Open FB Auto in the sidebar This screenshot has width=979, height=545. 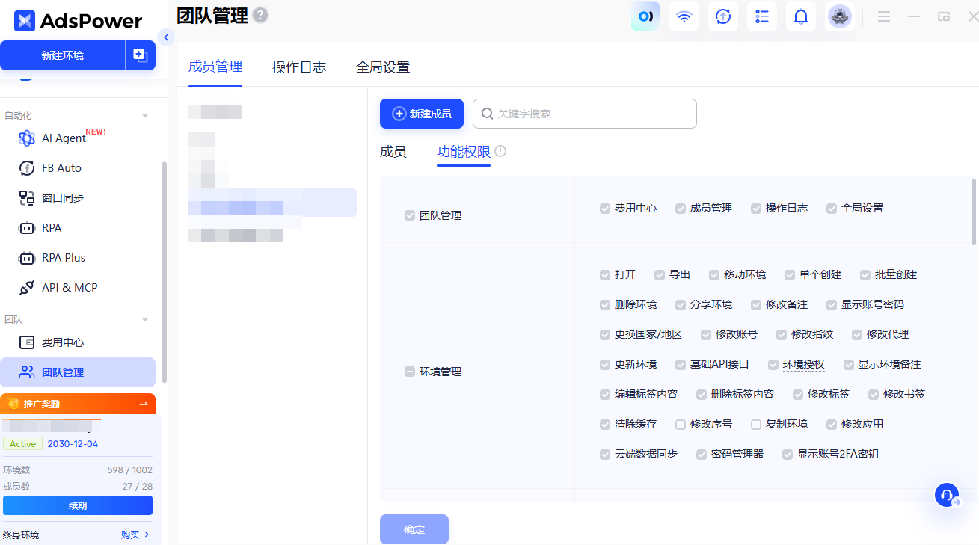[61, 168]
